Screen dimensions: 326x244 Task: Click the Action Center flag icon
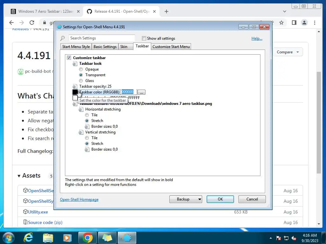tap(279, 238)
